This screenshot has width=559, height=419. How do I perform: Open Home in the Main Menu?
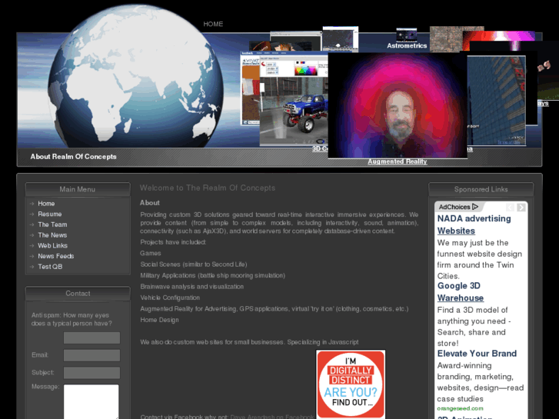point(46,204)
